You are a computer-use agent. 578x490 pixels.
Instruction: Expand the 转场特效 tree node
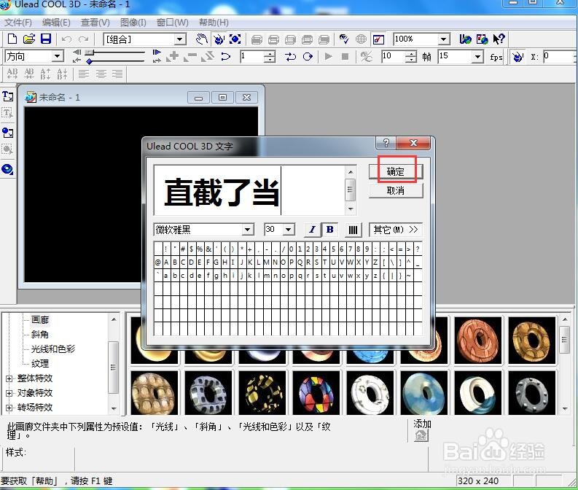(9, 408)
